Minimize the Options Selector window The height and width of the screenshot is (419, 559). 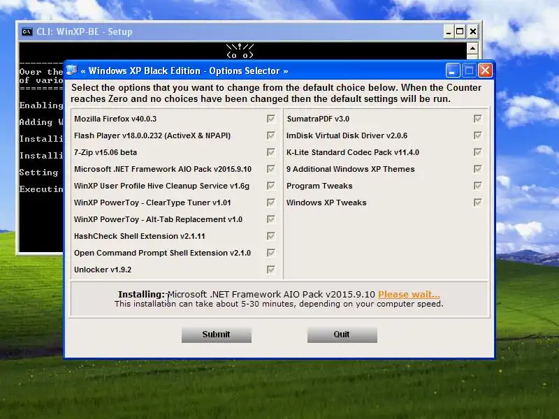453,71
